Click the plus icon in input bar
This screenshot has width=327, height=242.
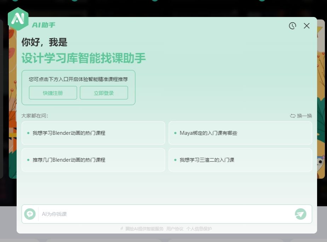click(30, 214)
